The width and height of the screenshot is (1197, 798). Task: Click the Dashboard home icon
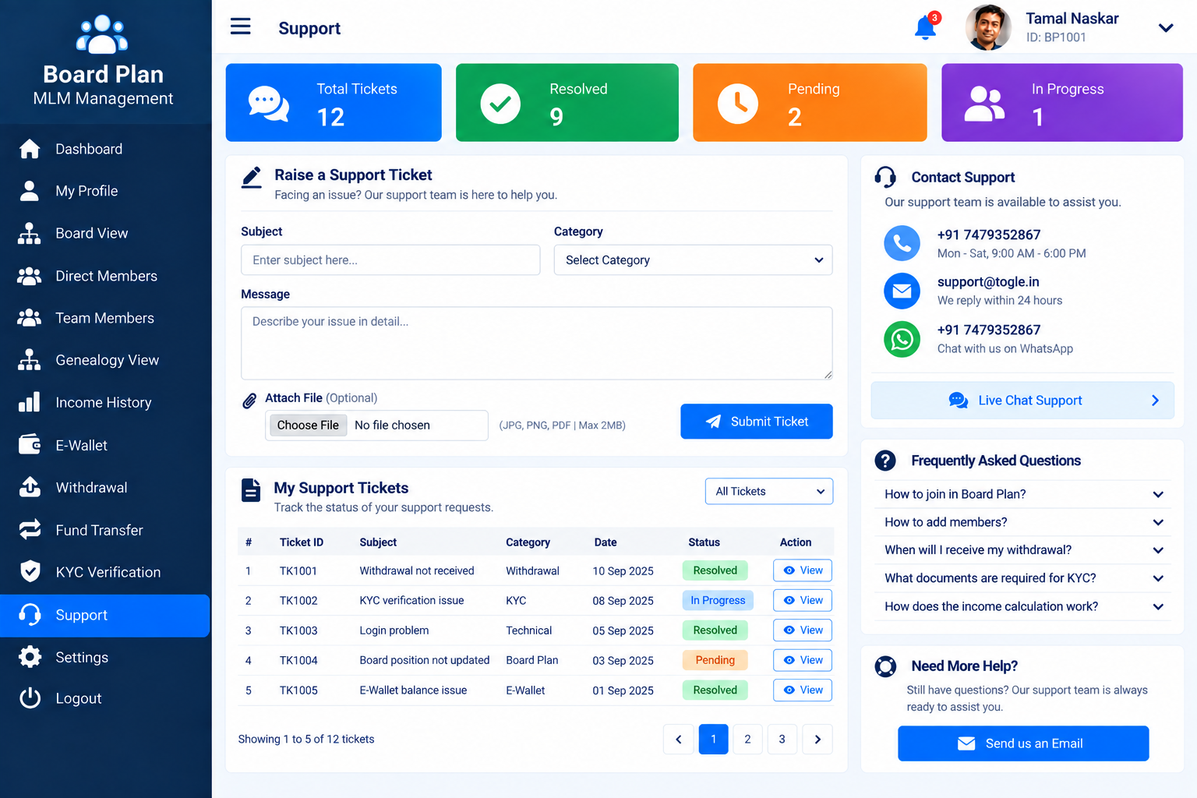point(30,149)
